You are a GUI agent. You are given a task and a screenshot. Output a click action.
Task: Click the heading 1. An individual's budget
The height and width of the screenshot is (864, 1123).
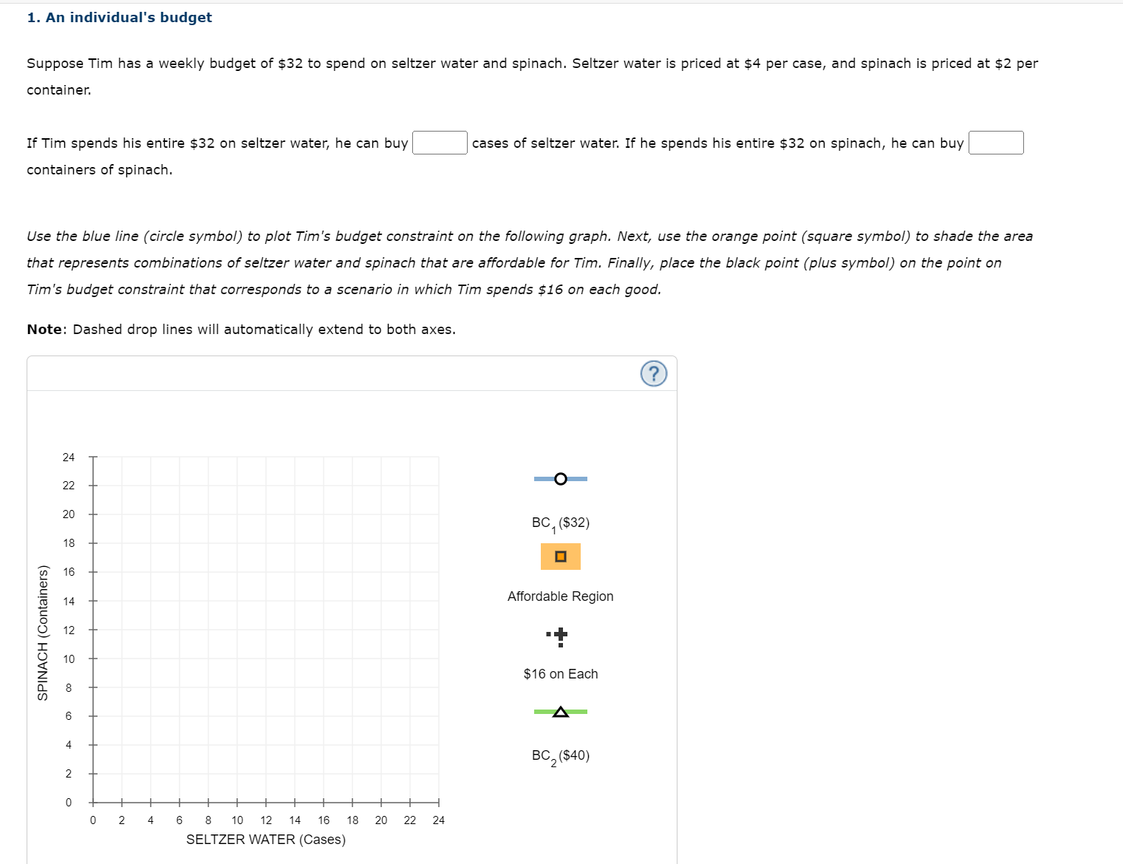click(119, 17)
